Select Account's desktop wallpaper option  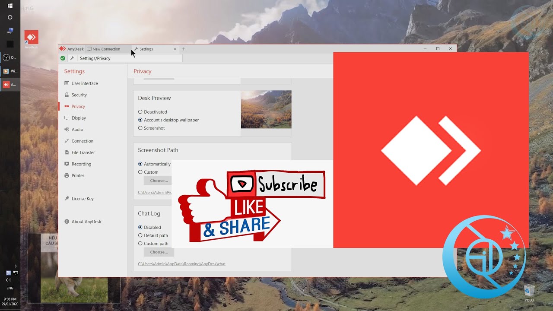pyautogui.click(x=168, y=120)
